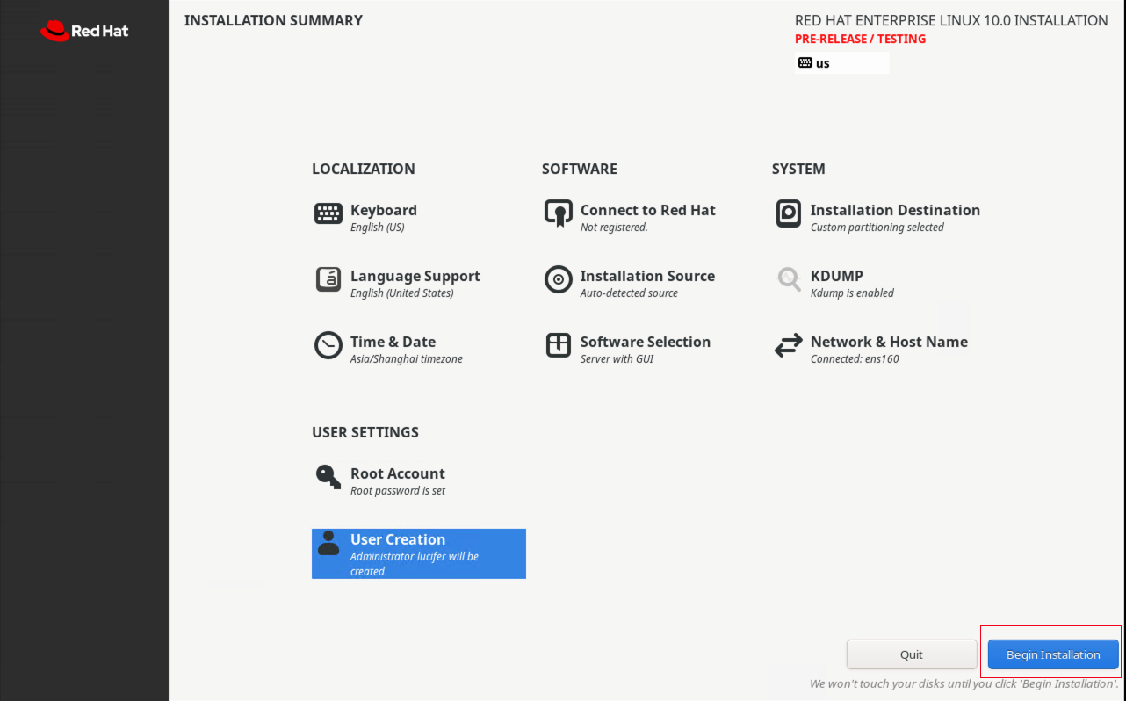Screen dimensions: 1126x701
Task: Open KDUMP settings label
Action: pos(837,276)
